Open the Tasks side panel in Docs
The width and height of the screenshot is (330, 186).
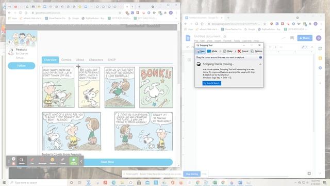320,68
